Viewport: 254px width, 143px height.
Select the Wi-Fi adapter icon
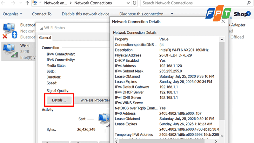coord(10,51)
